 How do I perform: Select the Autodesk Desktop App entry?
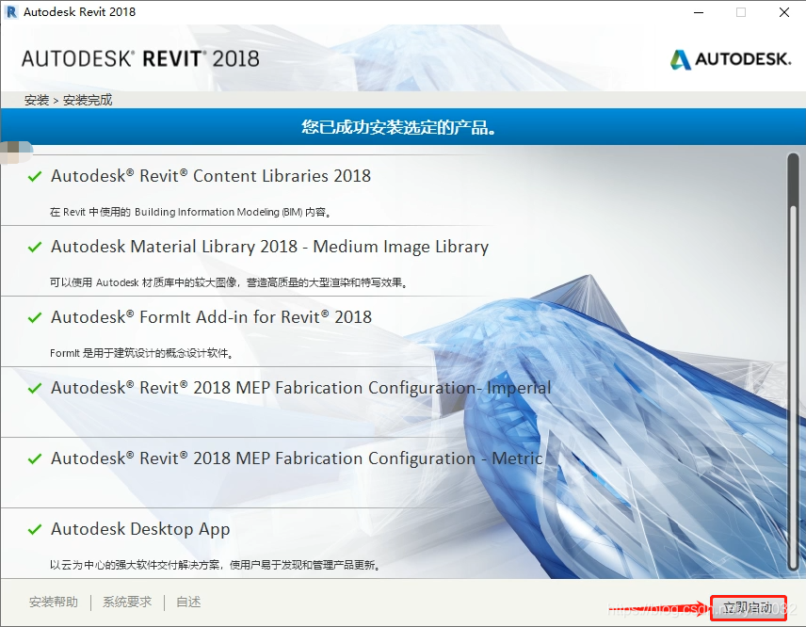pos(139,529)
